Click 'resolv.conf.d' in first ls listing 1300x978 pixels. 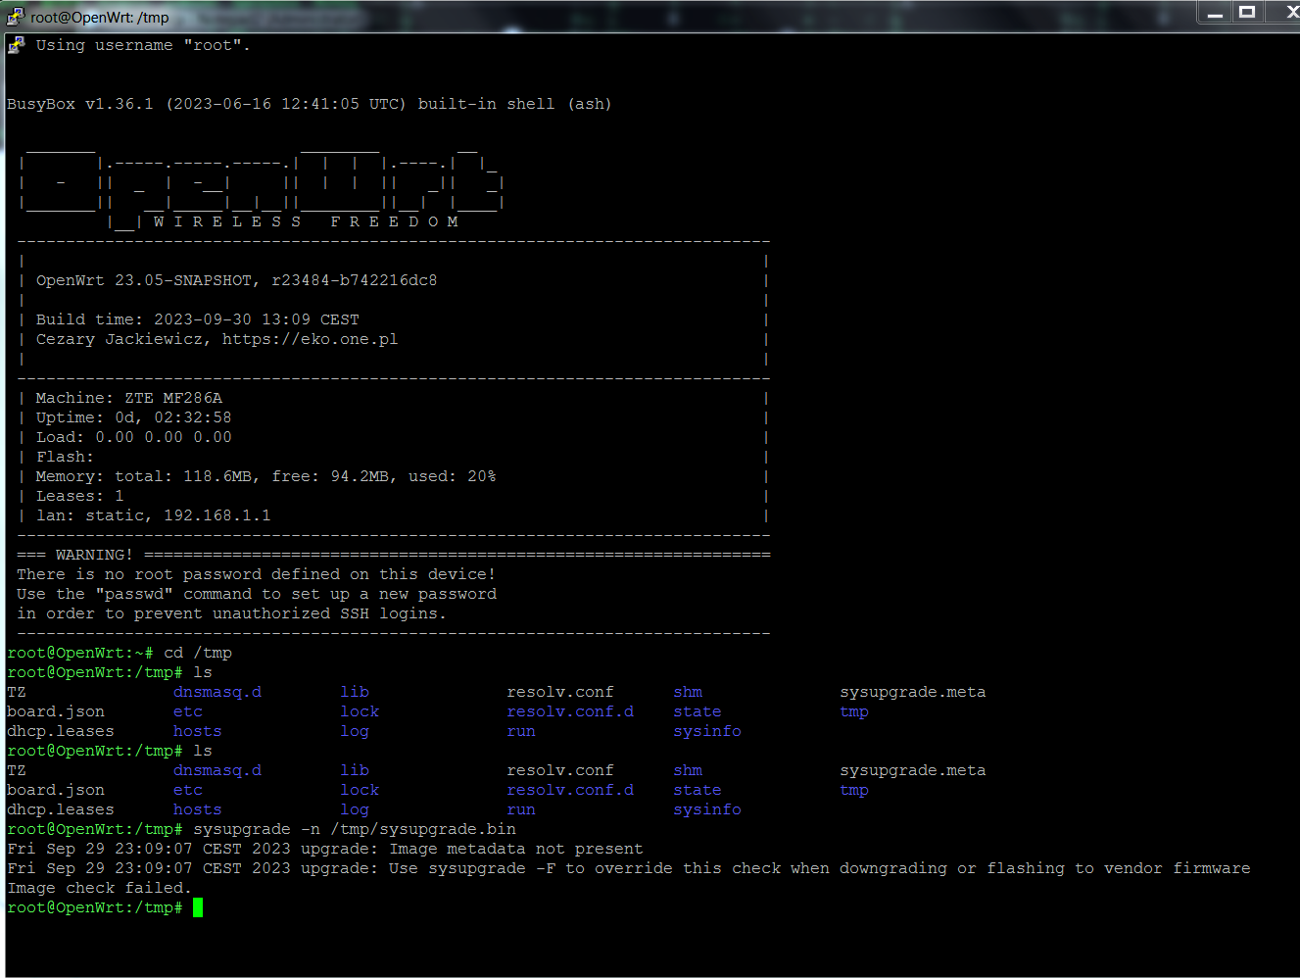(x=570, y=711)
